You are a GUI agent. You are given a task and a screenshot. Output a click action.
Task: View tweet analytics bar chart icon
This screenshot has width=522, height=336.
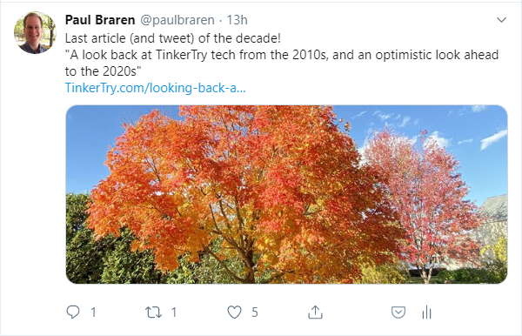[x=426, y=312]
